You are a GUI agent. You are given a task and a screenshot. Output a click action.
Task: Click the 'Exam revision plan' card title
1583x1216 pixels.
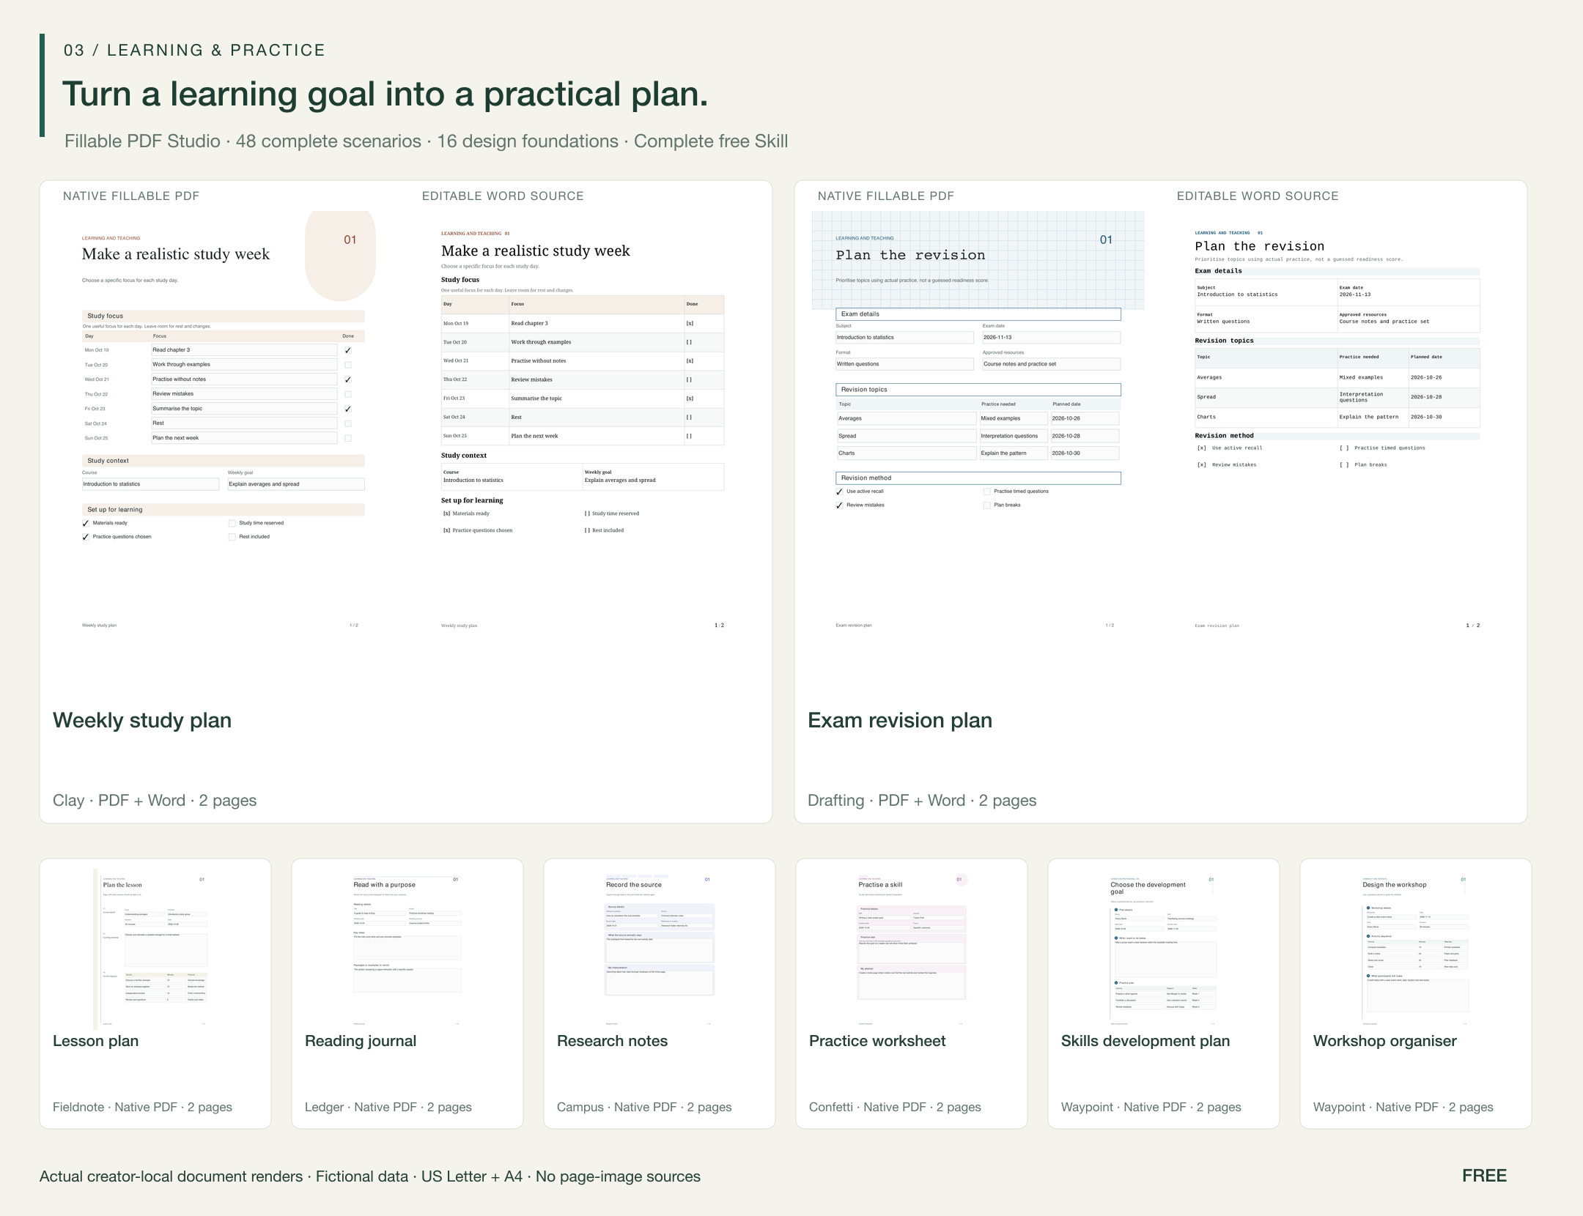(900, 721)
